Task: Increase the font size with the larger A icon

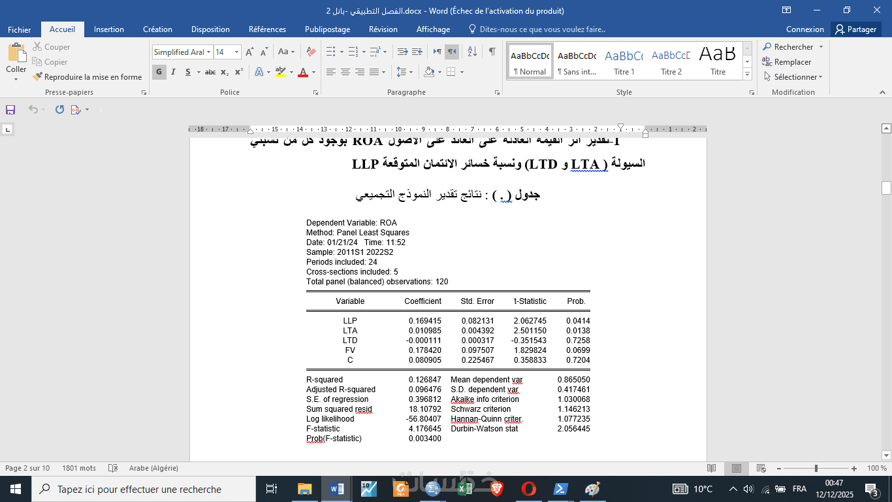Action: pos(249,52)
